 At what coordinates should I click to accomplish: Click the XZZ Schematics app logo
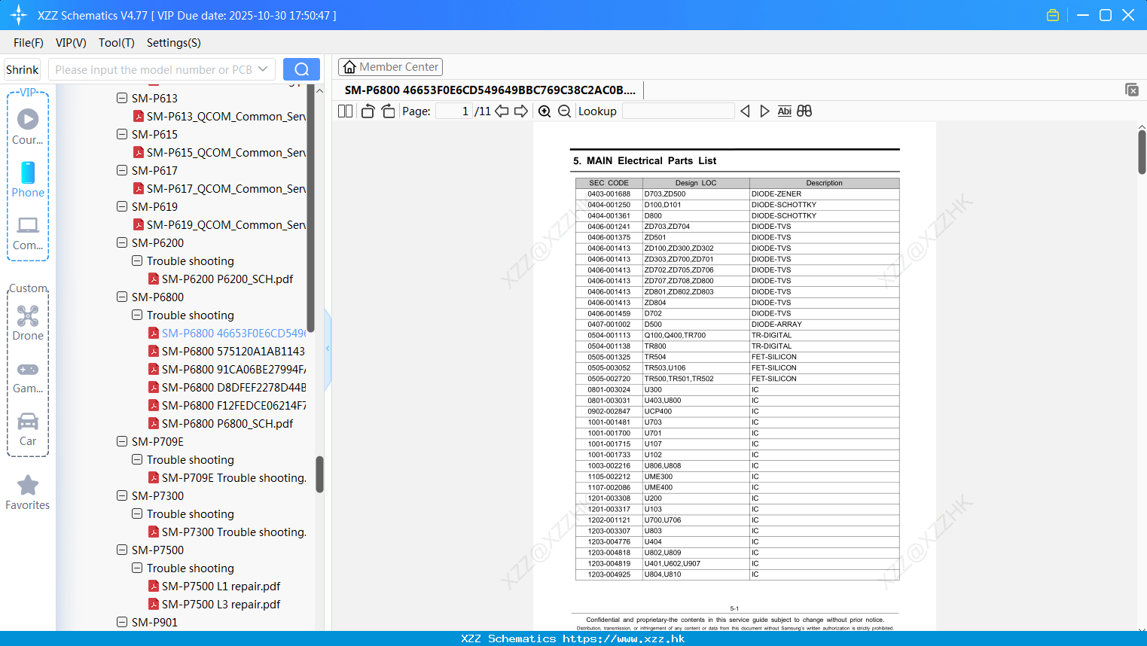pyautogui.click(x=19, y=15)
